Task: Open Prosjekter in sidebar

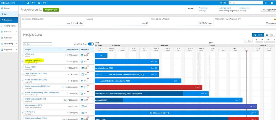Action: (x=9, y=20)
